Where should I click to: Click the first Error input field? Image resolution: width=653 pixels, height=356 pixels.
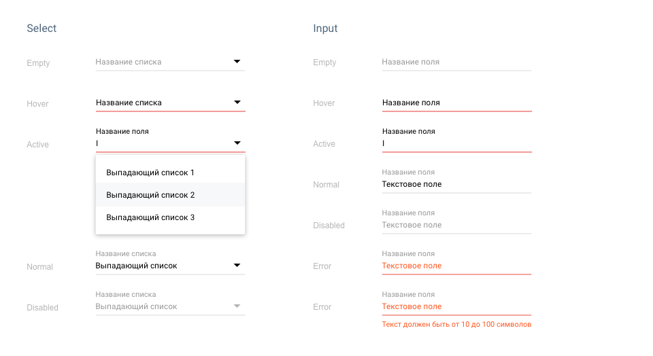(456, 262)
